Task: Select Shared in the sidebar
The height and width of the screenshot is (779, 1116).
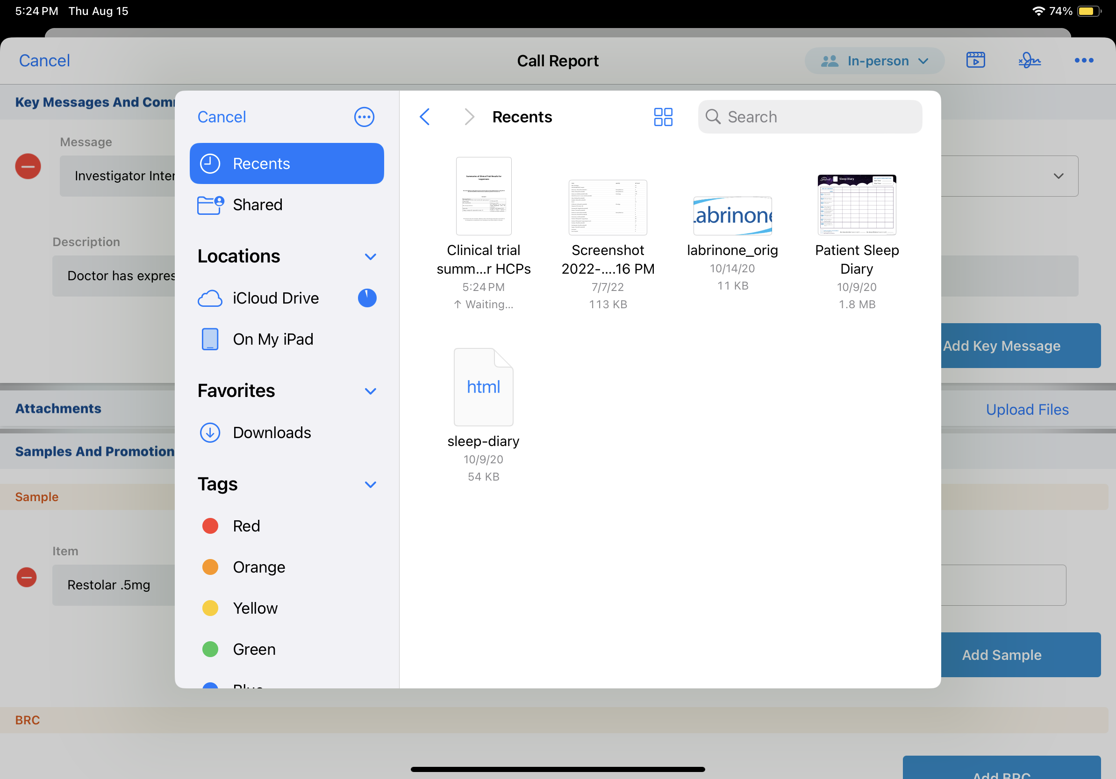Action: 257,205
